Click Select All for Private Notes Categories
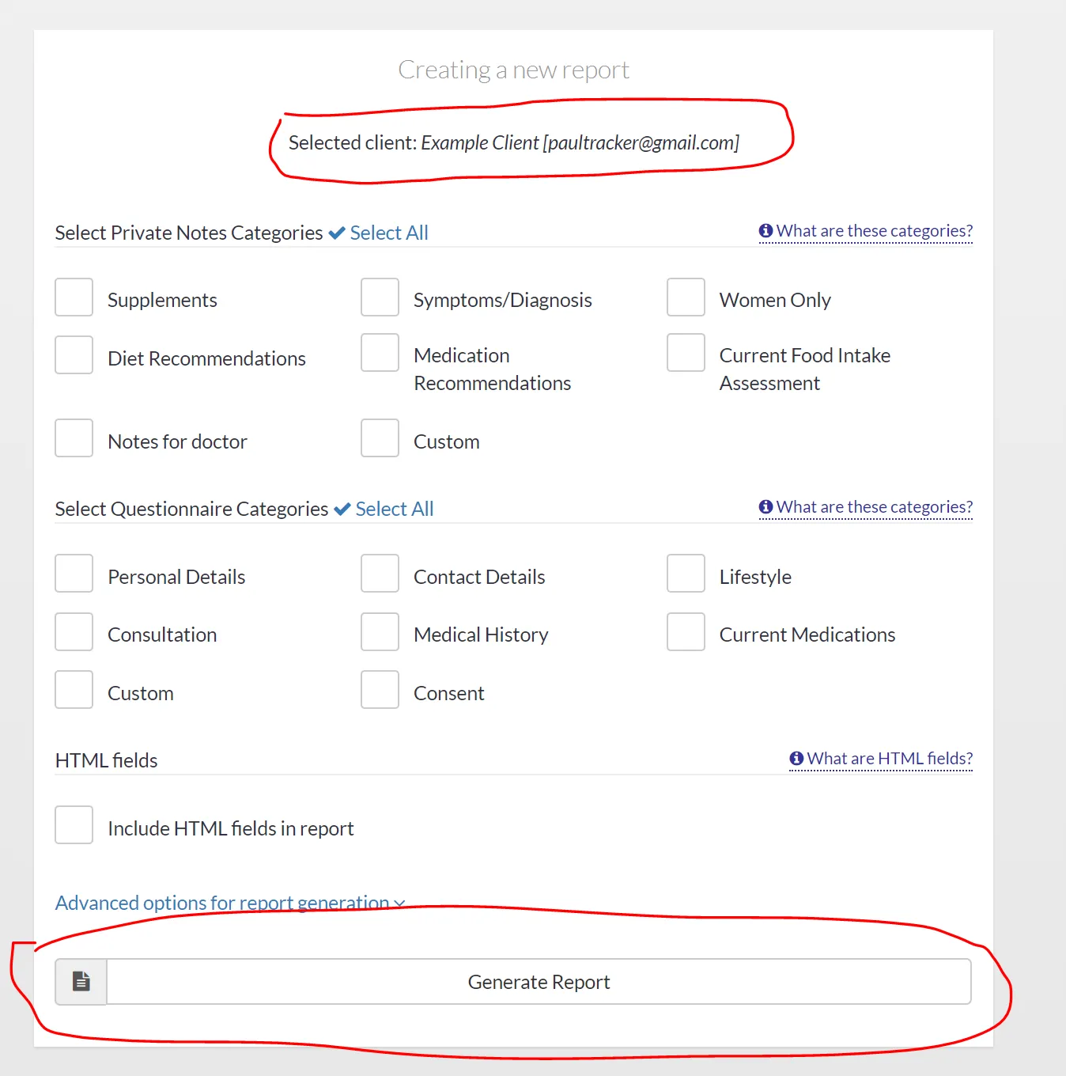Screen dimensions: 1066x1076 [x=389, y=233]
